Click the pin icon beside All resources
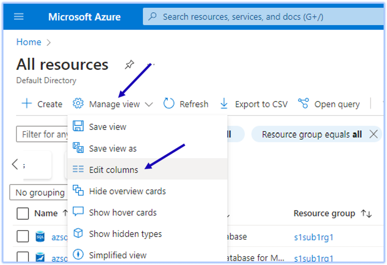The width and height of the screenshot is (387, 265). coord(129,65)
